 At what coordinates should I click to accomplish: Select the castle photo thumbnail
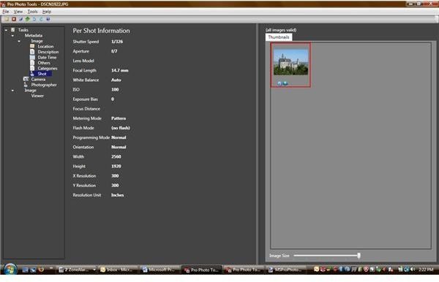[290, 62]
